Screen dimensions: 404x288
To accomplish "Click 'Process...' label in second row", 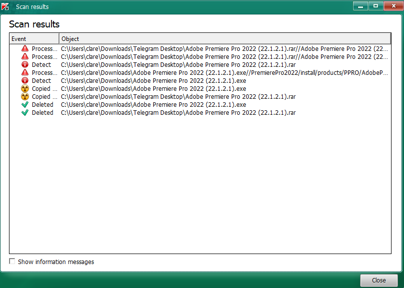I will [x=44, y=57].
